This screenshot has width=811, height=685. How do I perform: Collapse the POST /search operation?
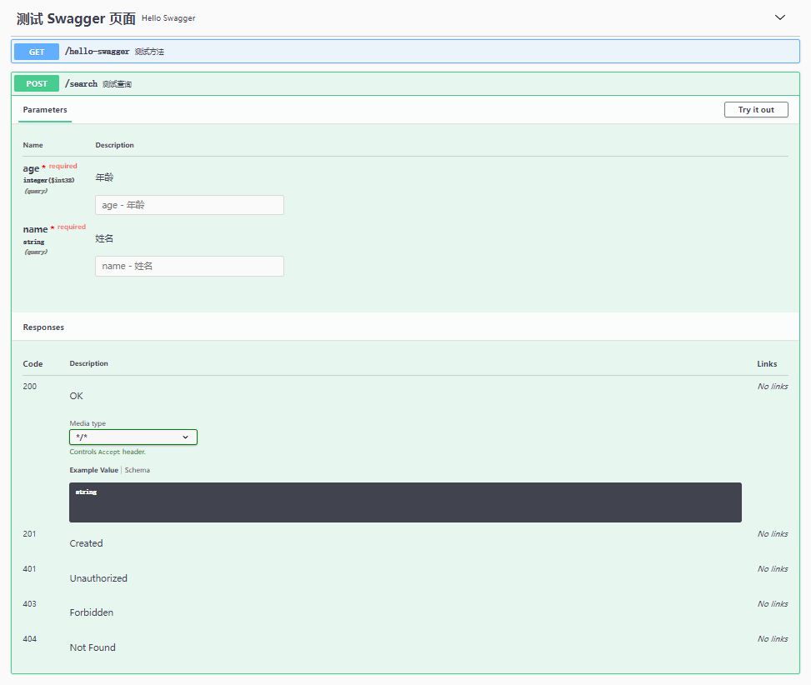pyautogui.click(x=405, y=84)
